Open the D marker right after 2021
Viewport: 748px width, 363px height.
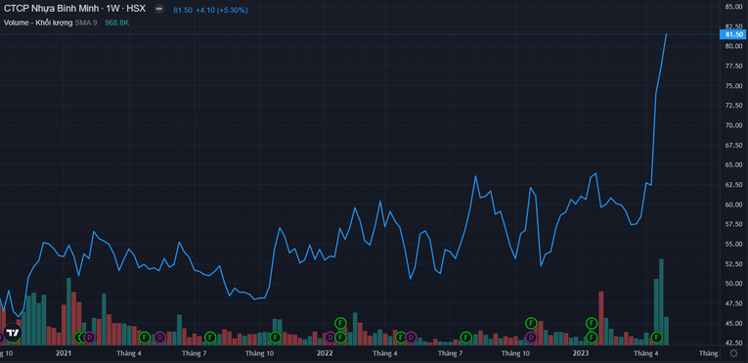(89, 338)
